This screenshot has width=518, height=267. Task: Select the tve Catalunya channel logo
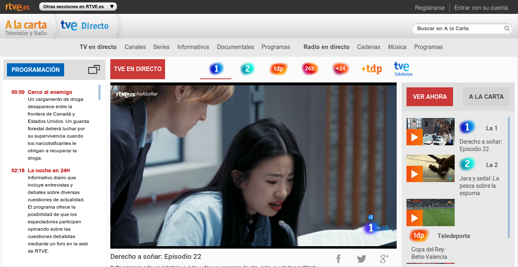click(403, 69)
